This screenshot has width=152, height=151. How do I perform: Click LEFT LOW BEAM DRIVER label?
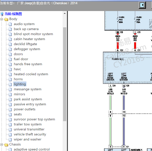click(x=124, y=77)
